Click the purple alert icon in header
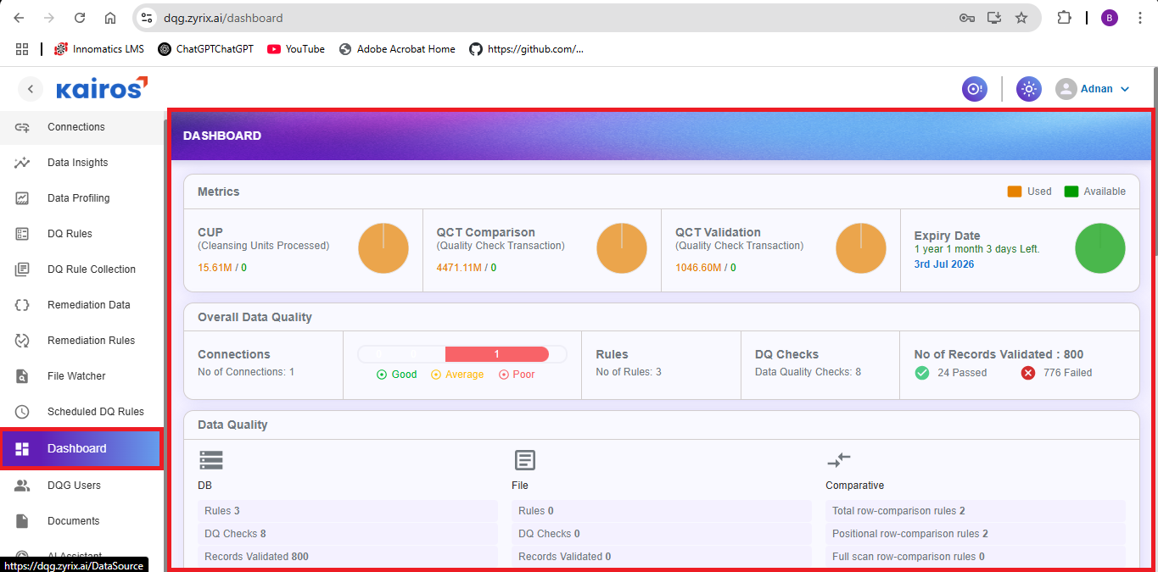The image size is (1158, 572). pyautogui.click(x=975, y=89)
